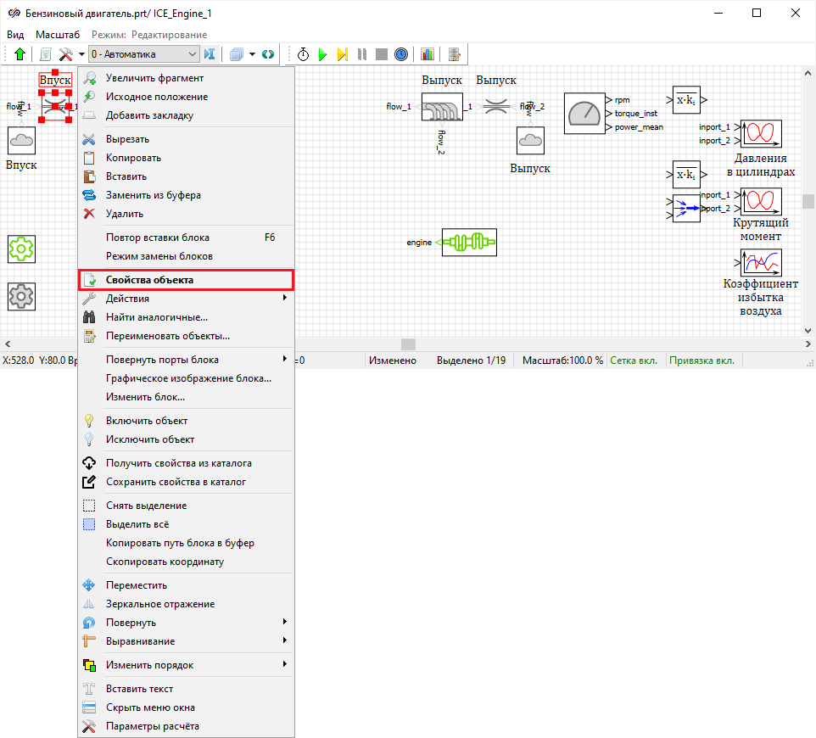
Task: Click the stopwatch icon in the toolbar
Action: pyautogui.click(x=303, y=54)
